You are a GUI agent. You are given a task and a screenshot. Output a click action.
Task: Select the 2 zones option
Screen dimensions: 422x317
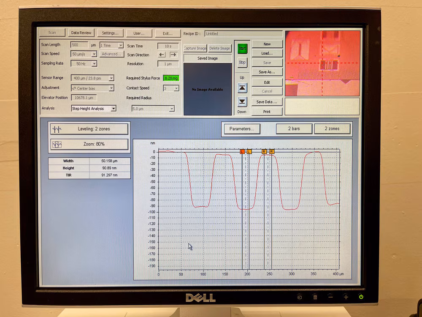(332, 128)
